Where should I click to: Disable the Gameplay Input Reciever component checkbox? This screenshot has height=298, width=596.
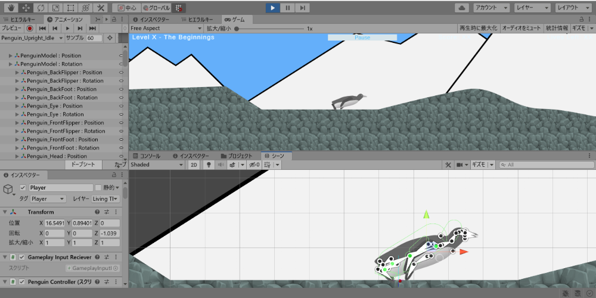(21, 257)
